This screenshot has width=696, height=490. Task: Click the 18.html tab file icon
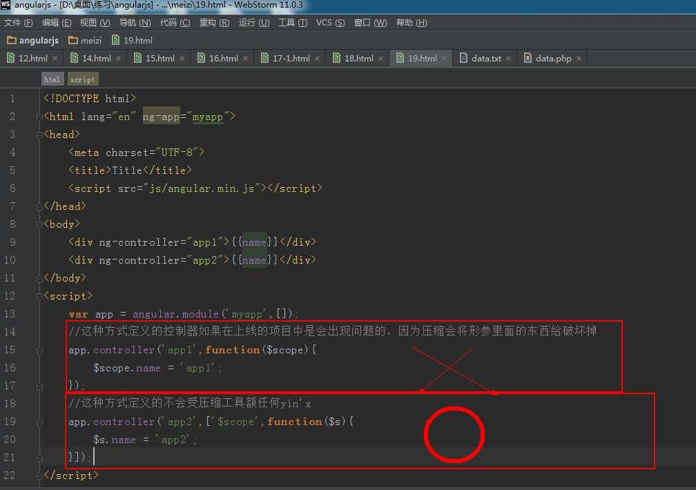[337, 58]
